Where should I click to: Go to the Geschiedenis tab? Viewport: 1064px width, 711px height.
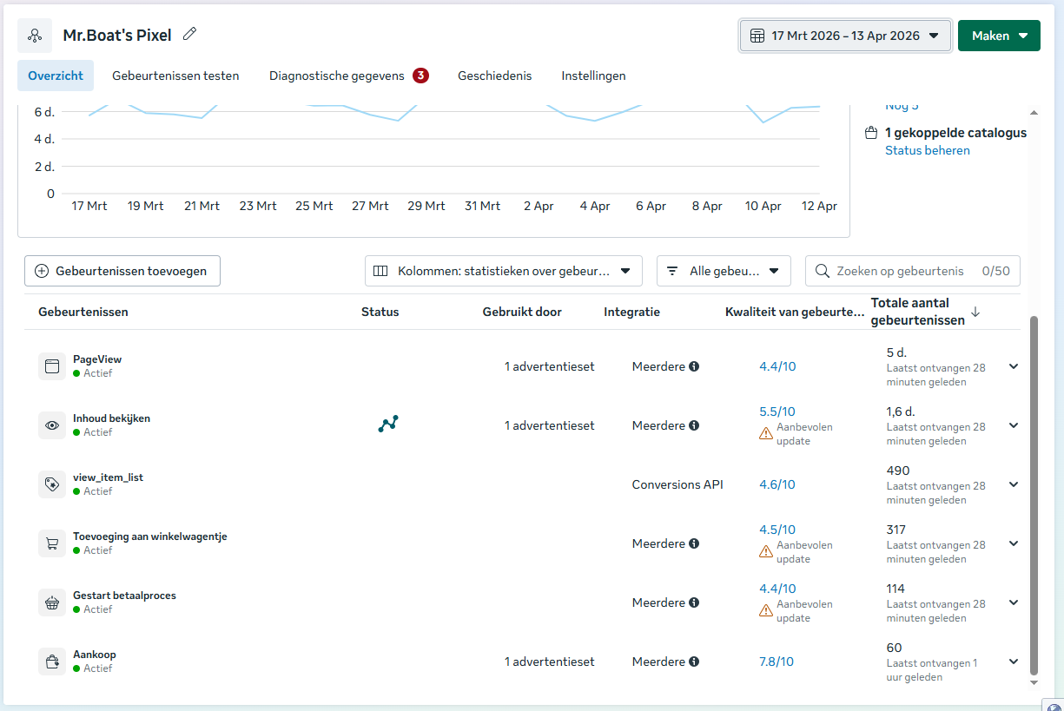point(495,76)
